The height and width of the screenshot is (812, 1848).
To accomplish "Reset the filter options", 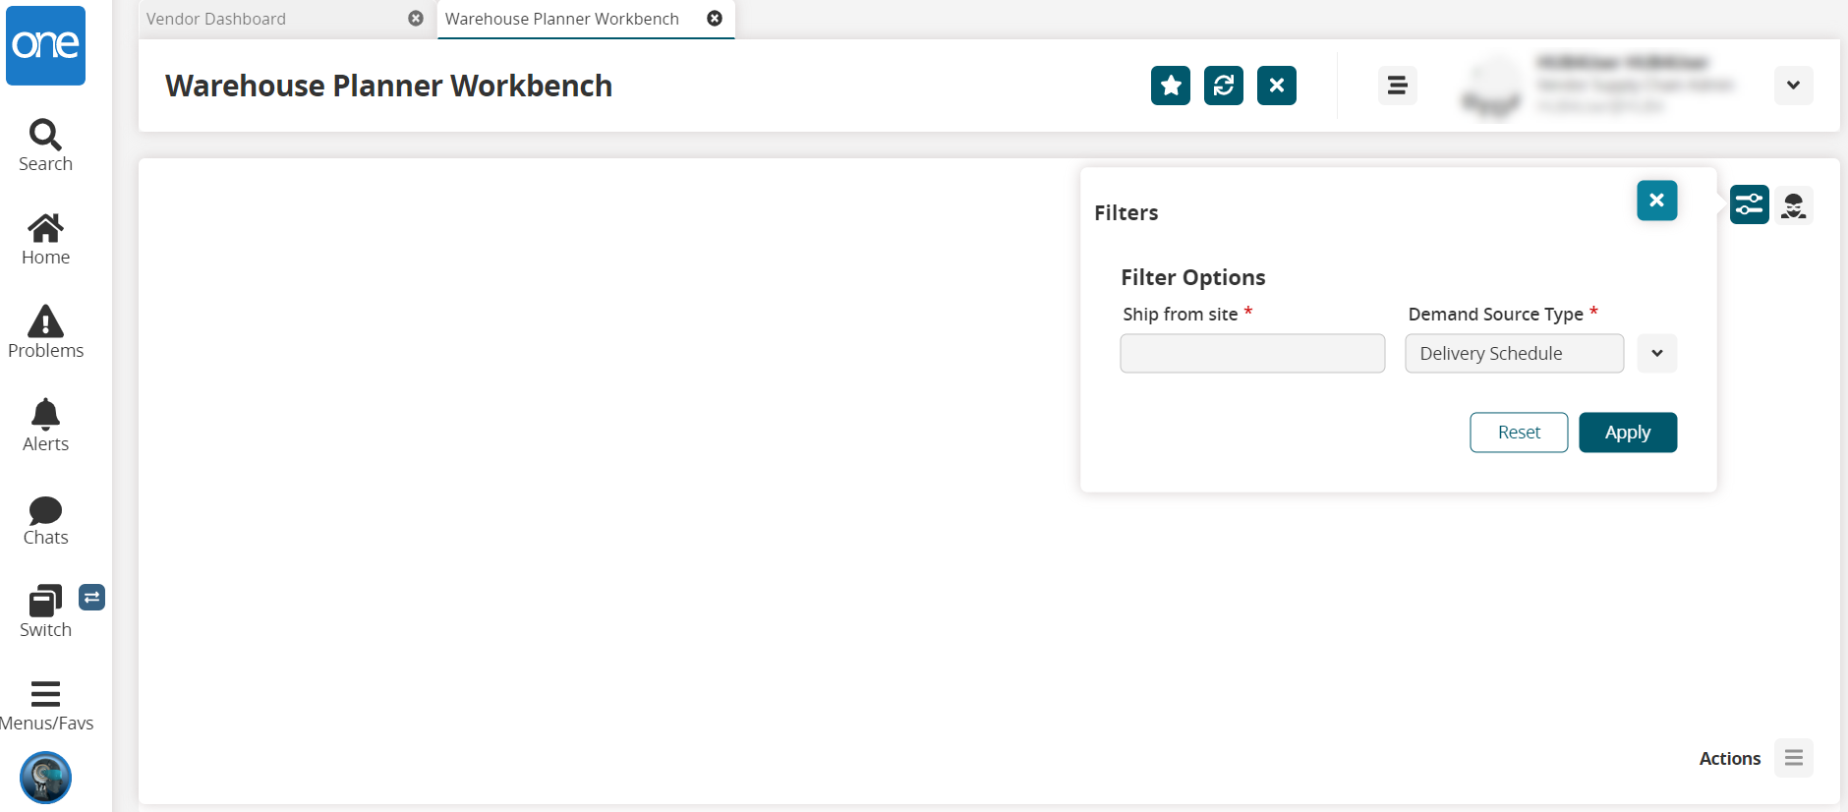I will click(x=1518, y=433).
